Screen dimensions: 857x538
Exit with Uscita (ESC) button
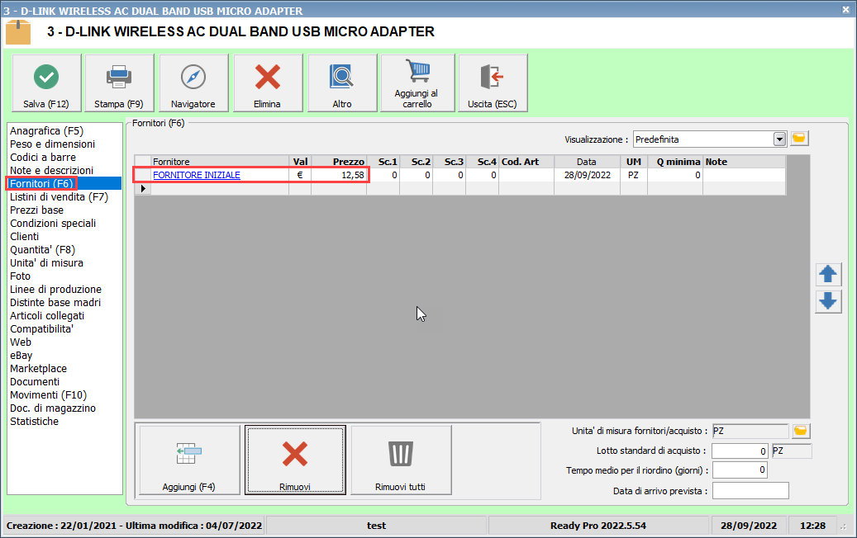[493, 83]
